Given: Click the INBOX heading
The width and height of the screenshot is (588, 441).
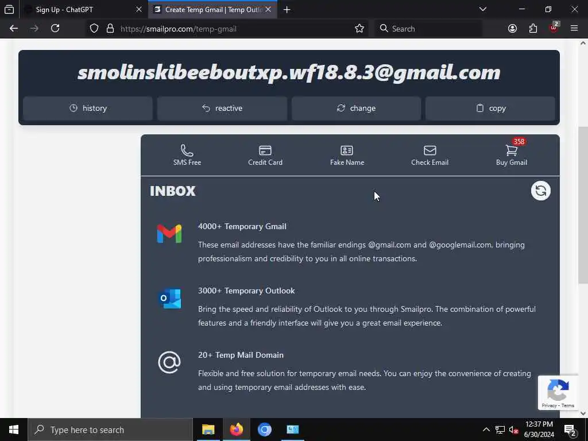Looking at the screenshot, I should [173, 191].
